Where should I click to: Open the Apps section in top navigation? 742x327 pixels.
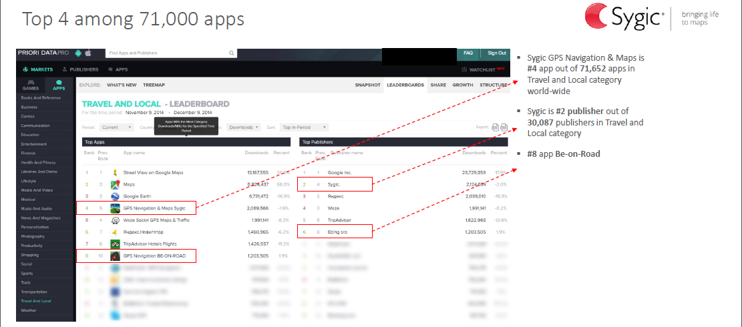coord(118,69)
